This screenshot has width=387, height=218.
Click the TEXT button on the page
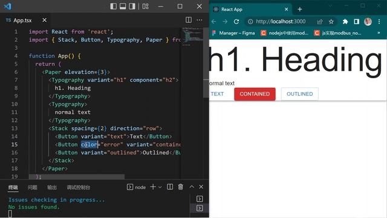click(217, 94)
